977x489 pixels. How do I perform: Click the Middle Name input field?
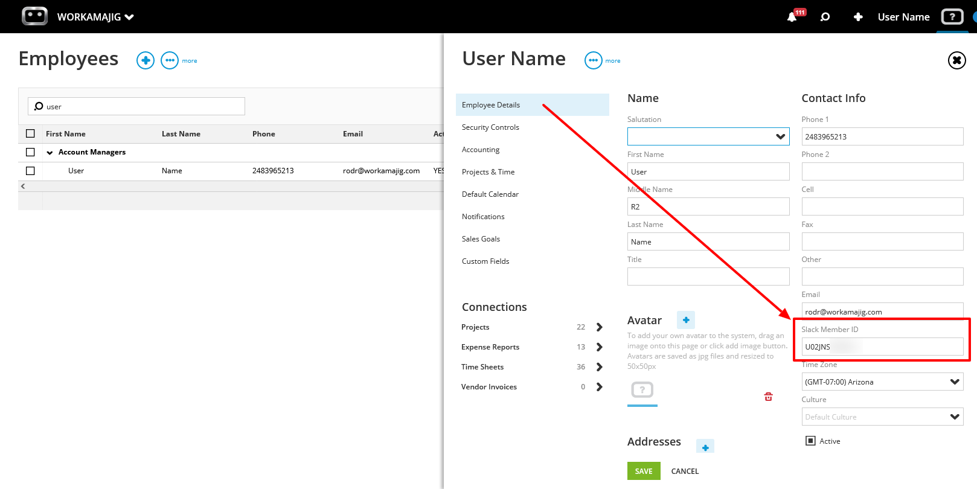[708, 206]
